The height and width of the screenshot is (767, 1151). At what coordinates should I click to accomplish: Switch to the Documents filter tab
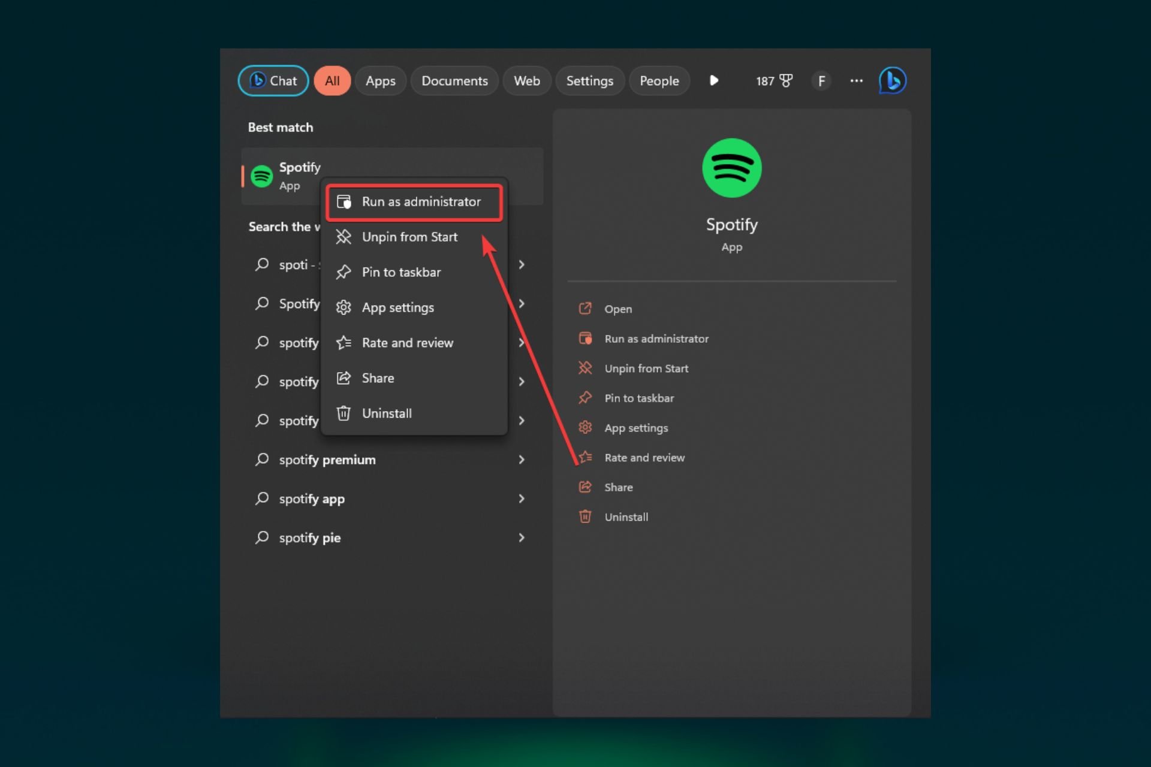(454, 81)
